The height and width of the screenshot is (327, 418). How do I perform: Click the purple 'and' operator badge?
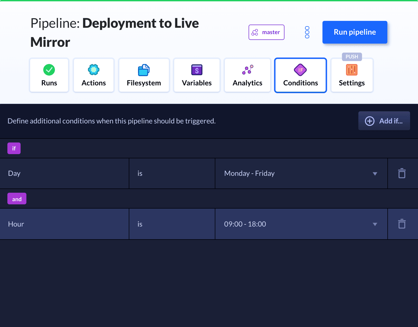point(17,199)
